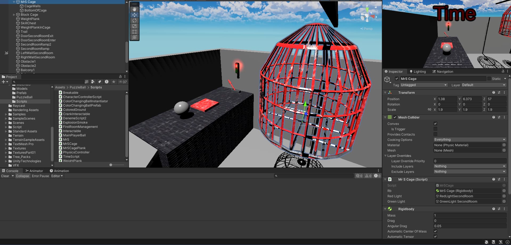Select the Rect transform tool
The image size is (511, 245).
coord(134,32)
